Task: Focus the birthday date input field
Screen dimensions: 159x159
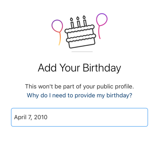Action: click(79, 117)
